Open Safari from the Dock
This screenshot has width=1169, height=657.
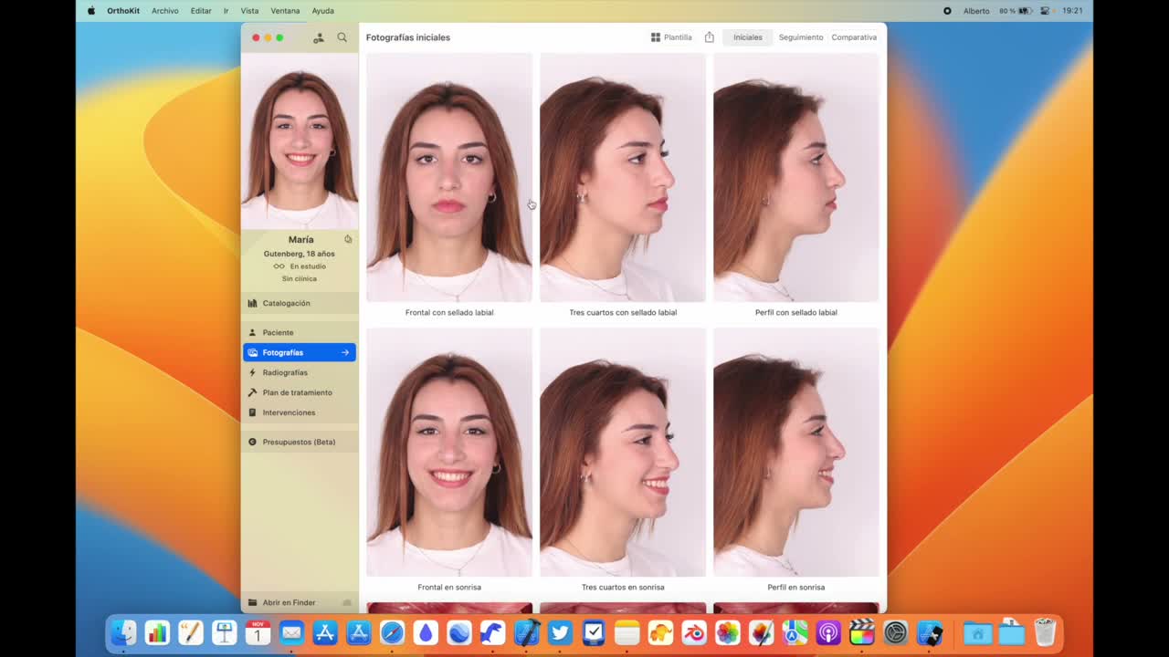pyautogui.click(x=392, y=632)
